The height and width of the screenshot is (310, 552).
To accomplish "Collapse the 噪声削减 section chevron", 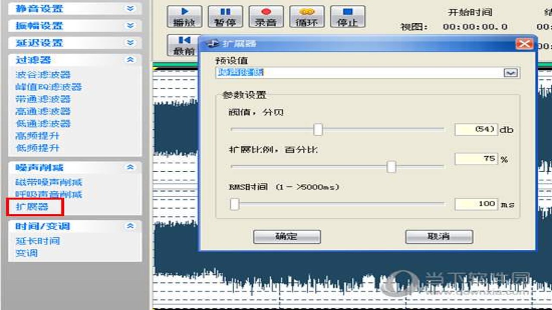I will [130, 167].
